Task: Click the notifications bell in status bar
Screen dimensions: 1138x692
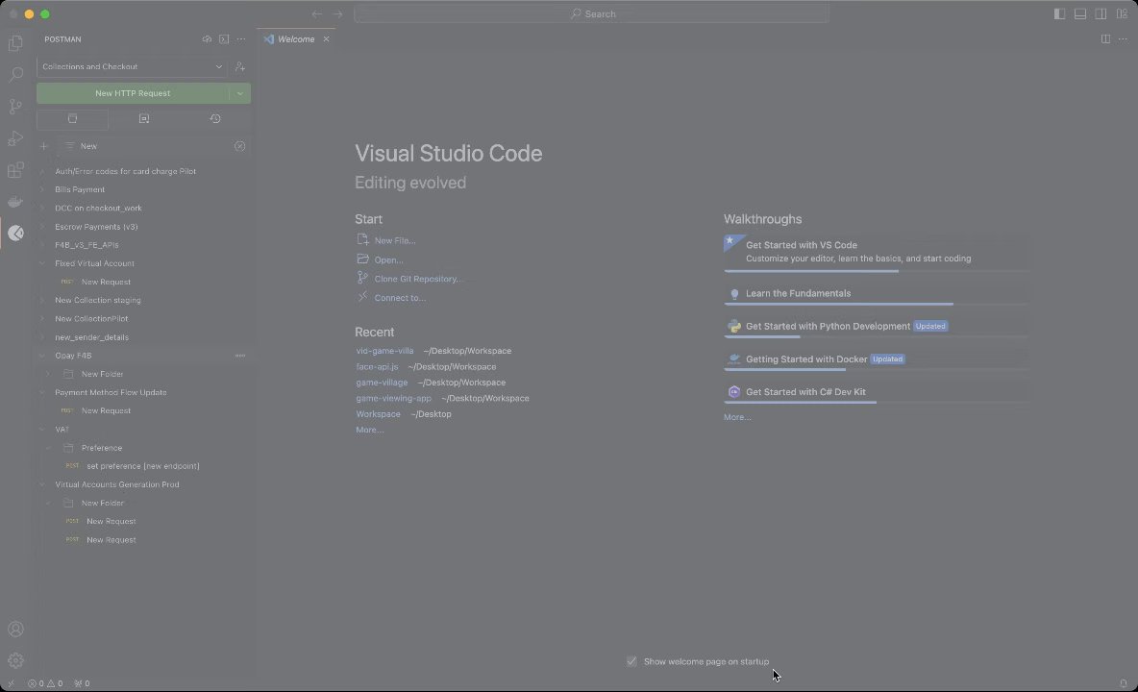Action: click(x=1123, y=683)
